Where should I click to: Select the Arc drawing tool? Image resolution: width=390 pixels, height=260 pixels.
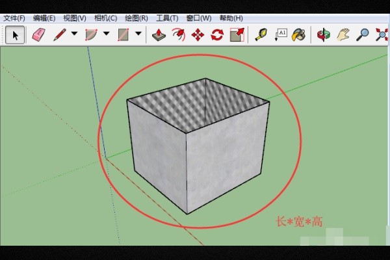pos(91,35)
